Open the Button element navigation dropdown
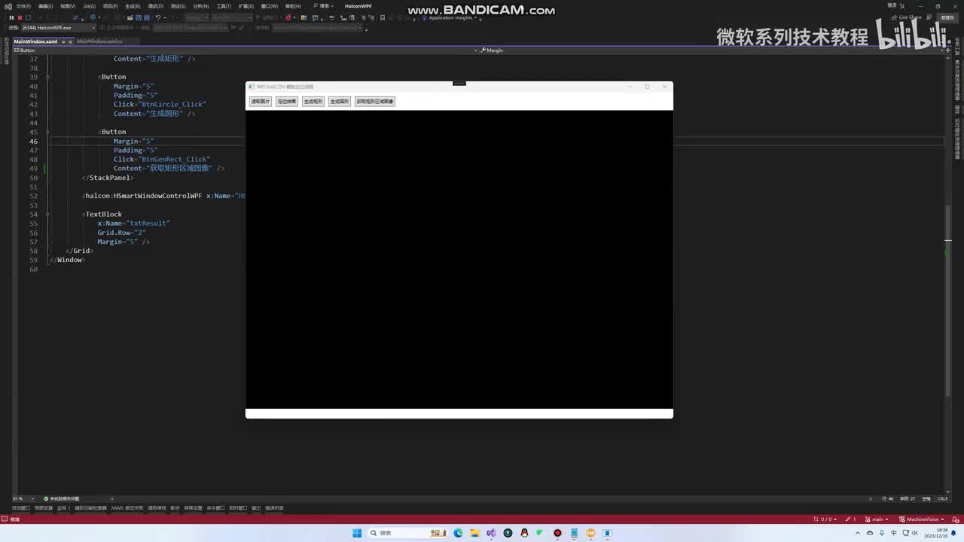The height and width of the screenshot is (542, 964). pyautogui.click(x=245, y=50)
